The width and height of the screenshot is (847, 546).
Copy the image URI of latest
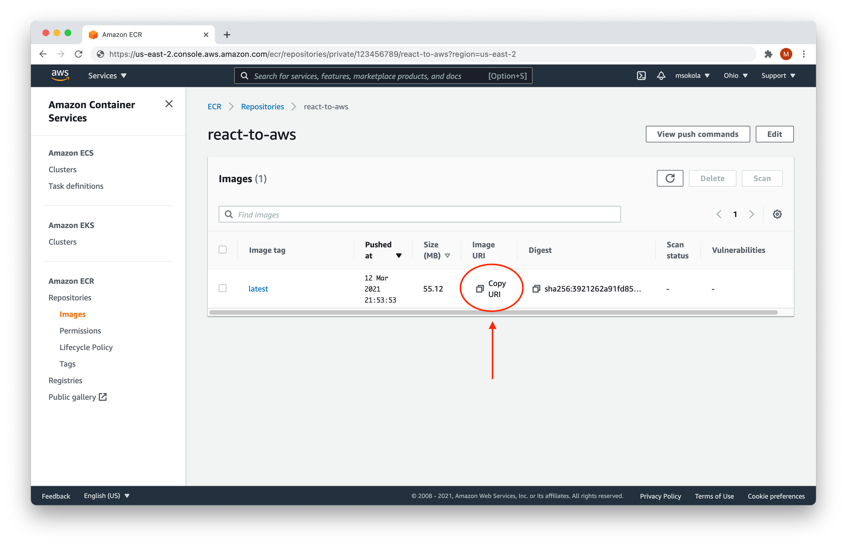(491, 289)
